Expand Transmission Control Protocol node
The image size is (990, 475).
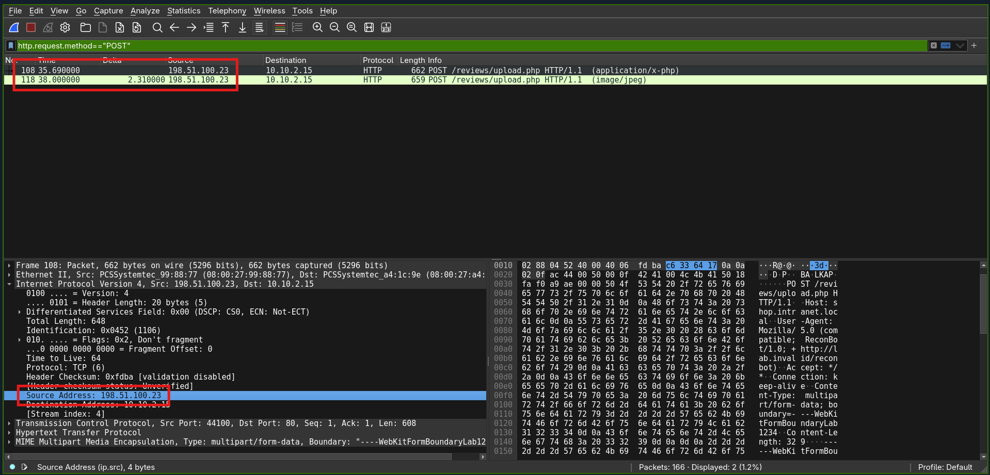click(x=9, y=423)
